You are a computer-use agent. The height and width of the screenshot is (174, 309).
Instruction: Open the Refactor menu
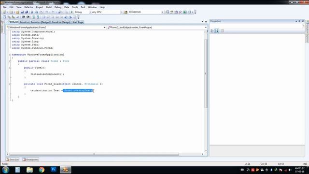[28, 7]
